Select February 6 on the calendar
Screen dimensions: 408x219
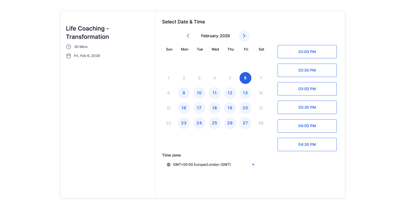(x=245, y=78)
